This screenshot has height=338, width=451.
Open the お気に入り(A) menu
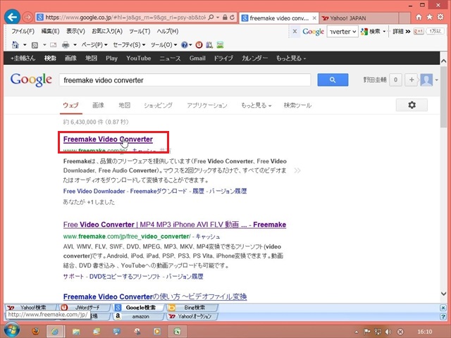(x=106, y=32)
